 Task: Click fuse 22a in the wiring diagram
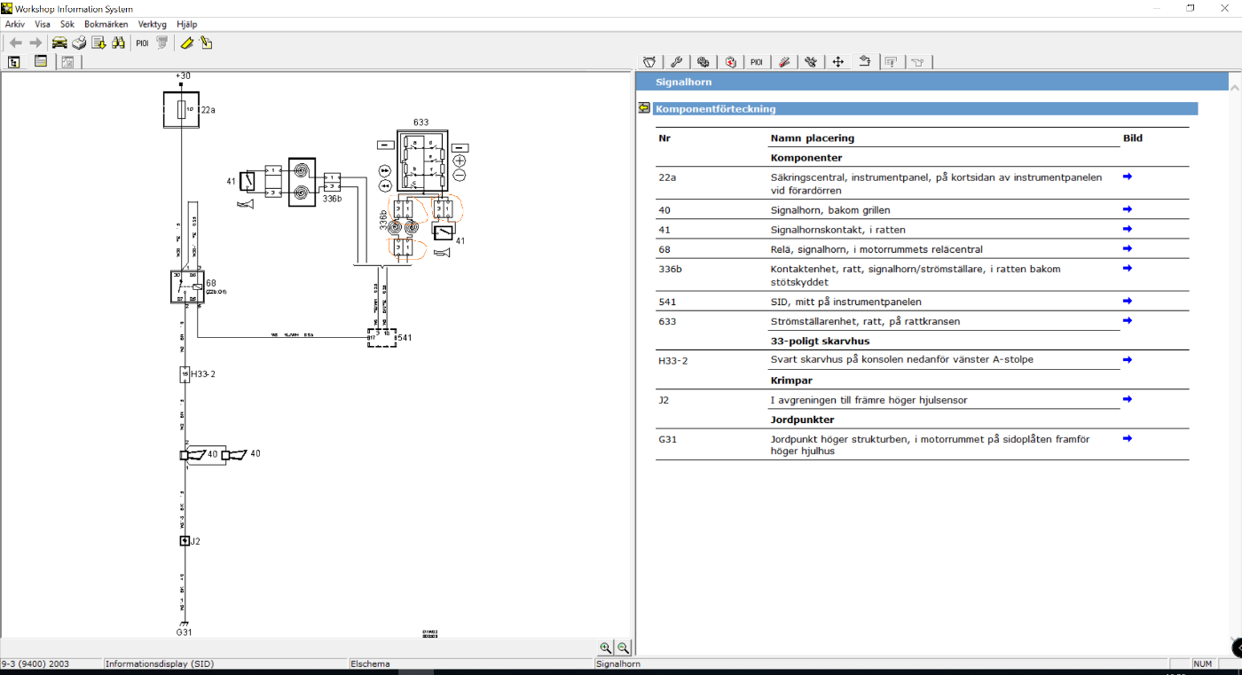point(182,110)
